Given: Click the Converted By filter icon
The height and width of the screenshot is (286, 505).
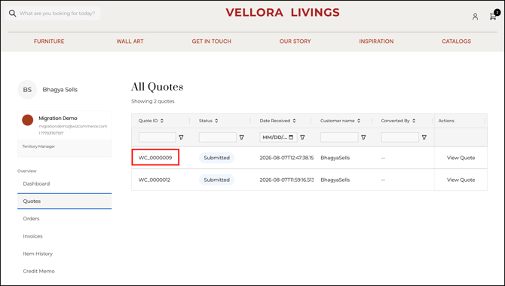Looking at the screenshot, I should coord(424,137).
